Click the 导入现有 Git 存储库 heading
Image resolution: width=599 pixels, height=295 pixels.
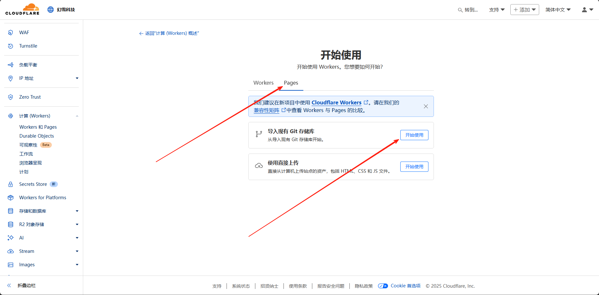pos(291,131)
